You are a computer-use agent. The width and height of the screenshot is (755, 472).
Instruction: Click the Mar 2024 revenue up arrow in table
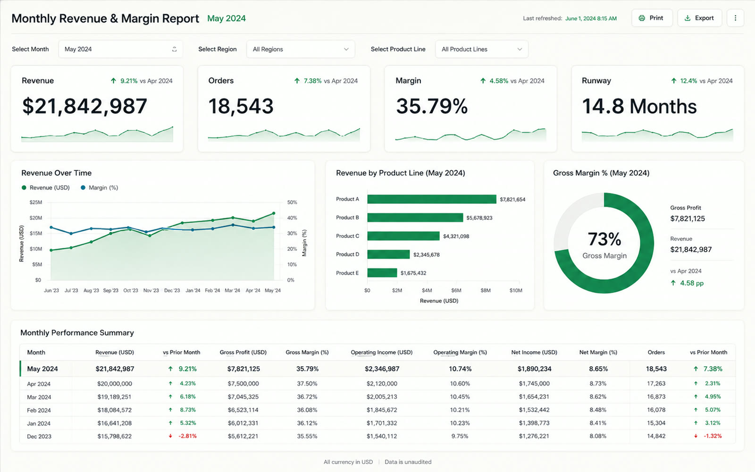coord(170,396)
